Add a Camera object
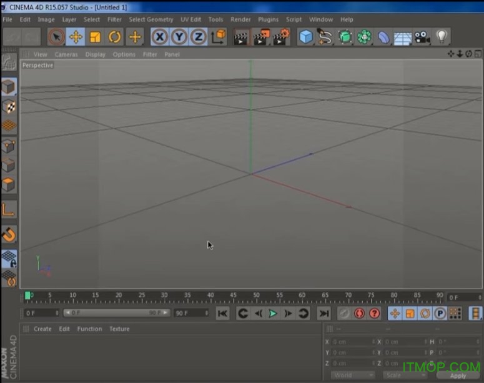This screenshot has width=484, height=383. 422,37
